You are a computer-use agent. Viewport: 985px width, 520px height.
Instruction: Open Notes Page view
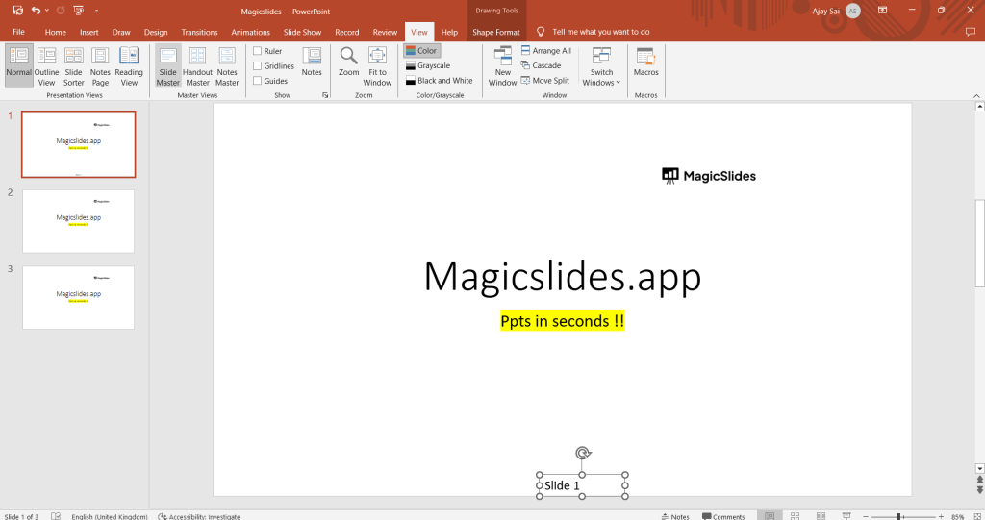(100, 65)
